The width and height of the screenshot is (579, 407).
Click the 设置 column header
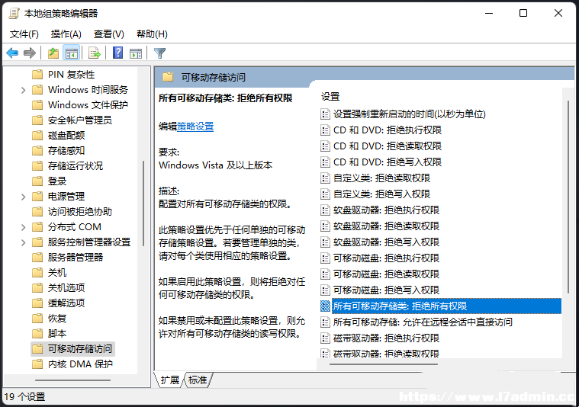point(330,97)
